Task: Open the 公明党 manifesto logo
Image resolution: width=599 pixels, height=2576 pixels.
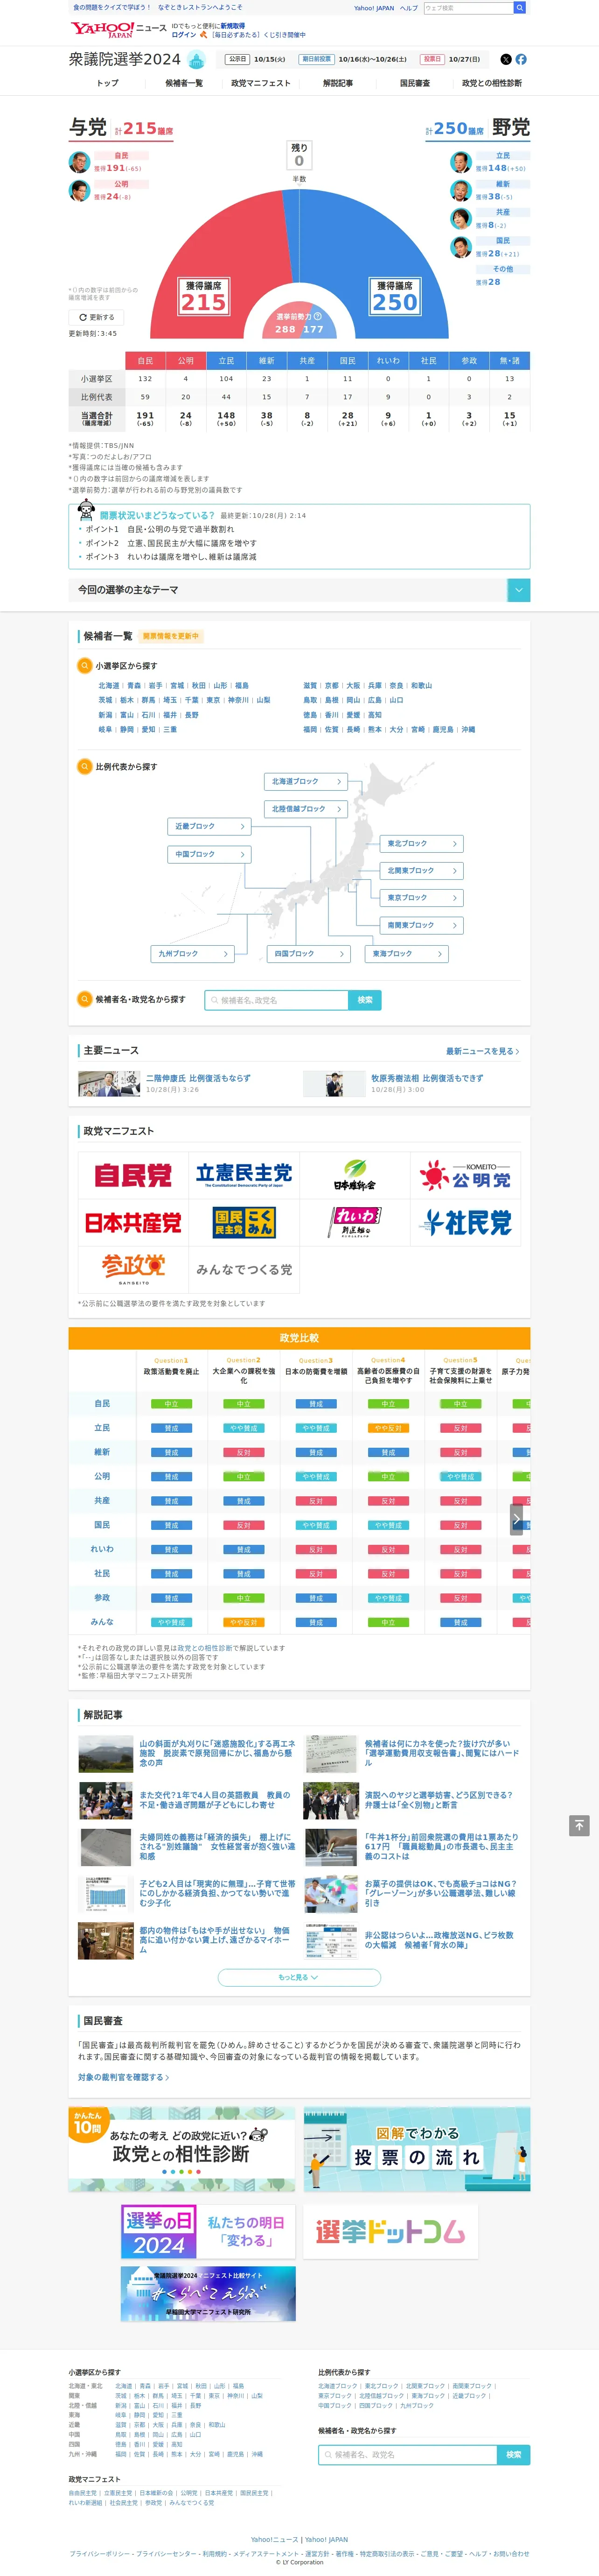Action: pos(465,1175)
